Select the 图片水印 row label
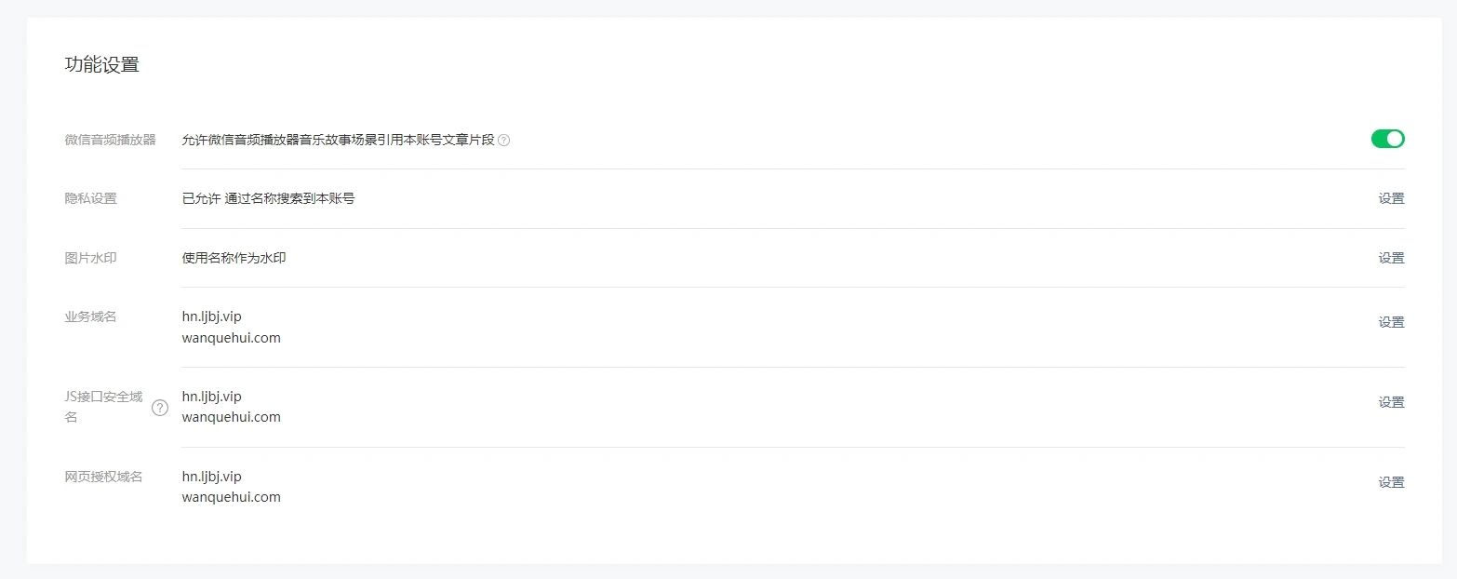1457x579 pixels. pyautogui.click(x=90, y=258)
